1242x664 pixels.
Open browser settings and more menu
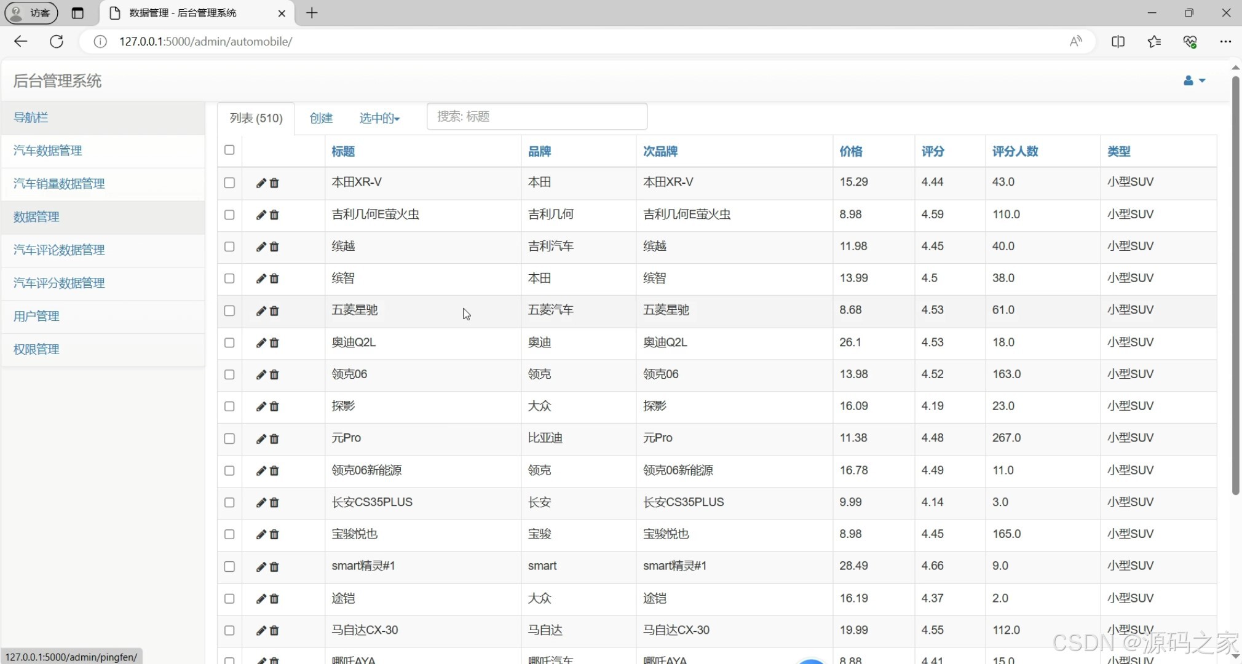[x=1225, y=41]
